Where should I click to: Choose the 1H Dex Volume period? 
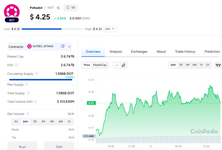click(16, 122)
